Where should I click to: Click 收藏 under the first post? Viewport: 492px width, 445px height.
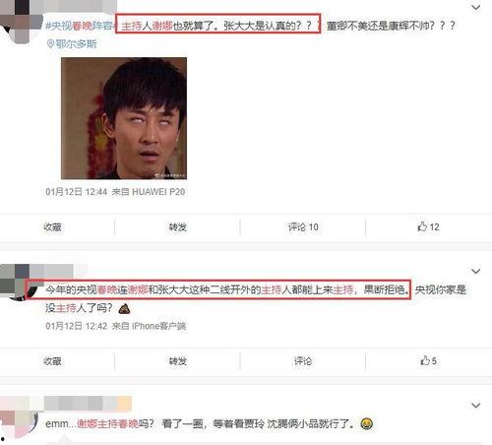click(52, 227)
